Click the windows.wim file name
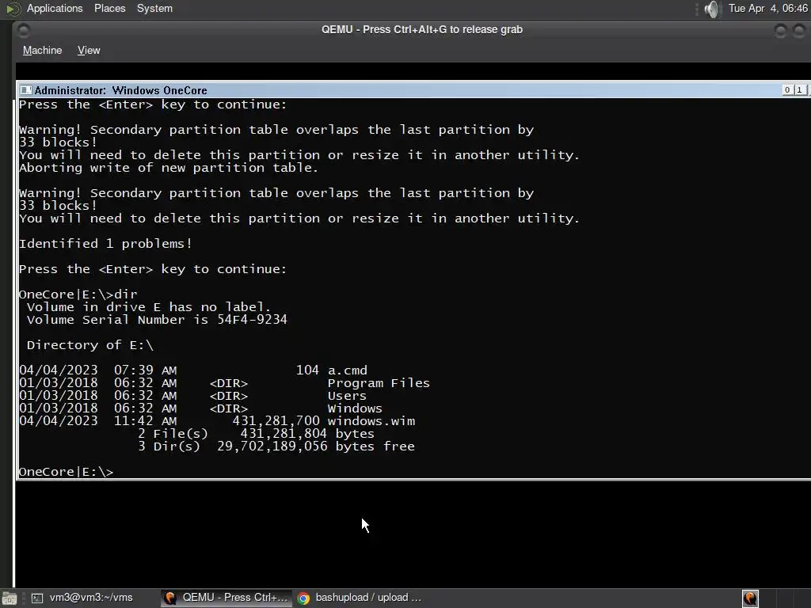The height and width of the screenshot is (608, 811). [371, 421]
